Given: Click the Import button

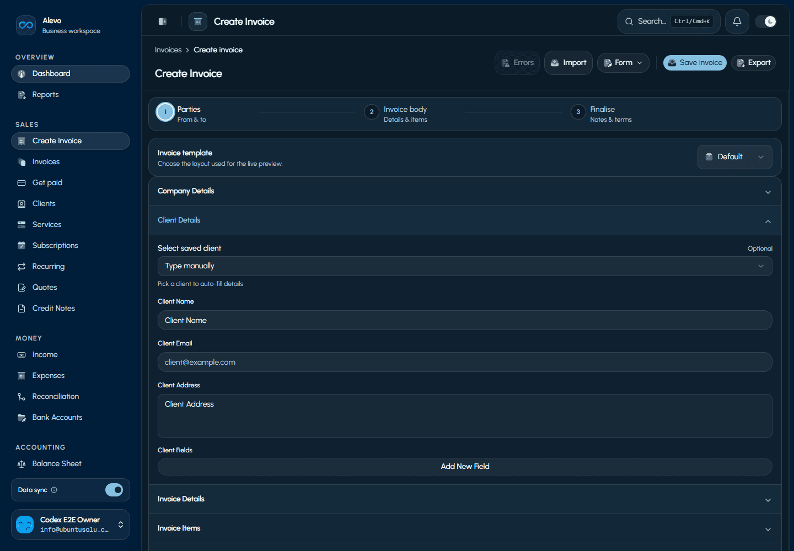Looking at the screenshot, I should (x=568, y=63).
